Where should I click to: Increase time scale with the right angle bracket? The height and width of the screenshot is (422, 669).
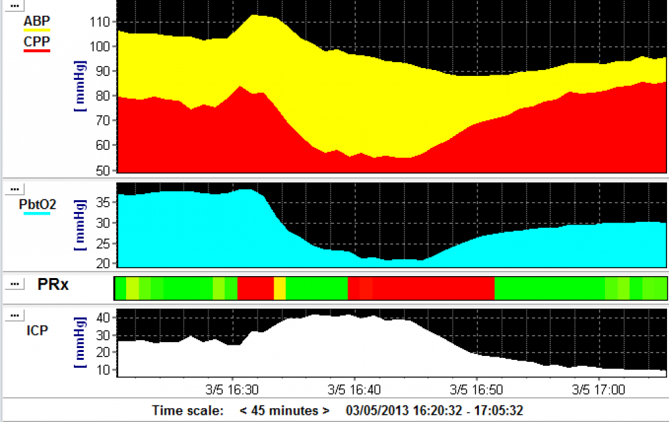(x=325, y=411)
